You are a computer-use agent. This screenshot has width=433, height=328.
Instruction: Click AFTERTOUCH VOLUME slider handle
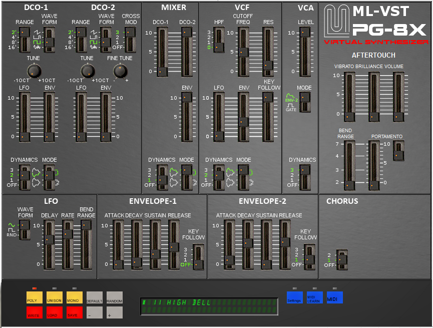point(399,117)
